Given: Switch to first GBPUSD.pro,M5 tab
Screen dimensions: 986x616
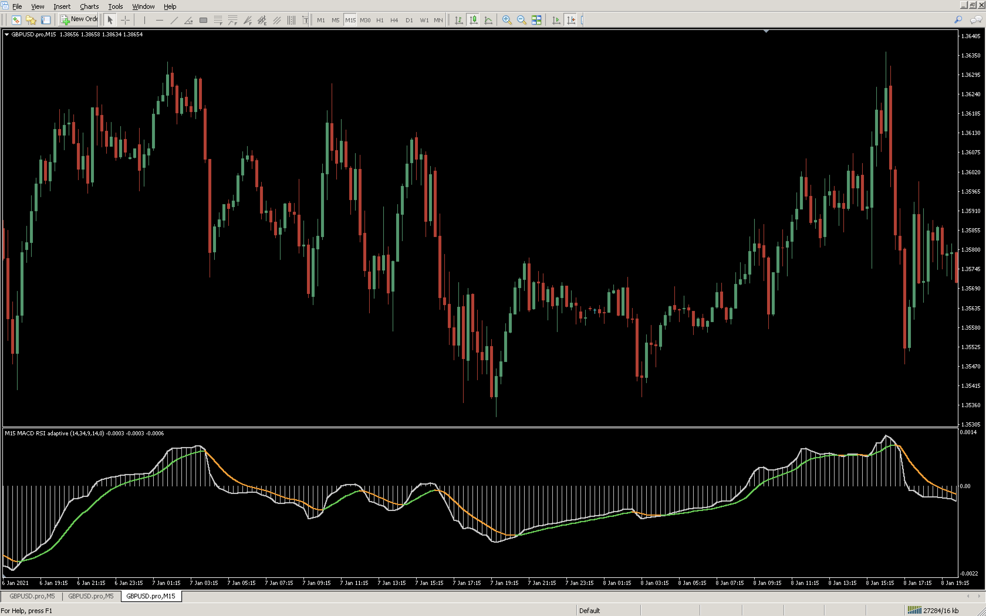Looking at the screenshot, I should 32,596.
